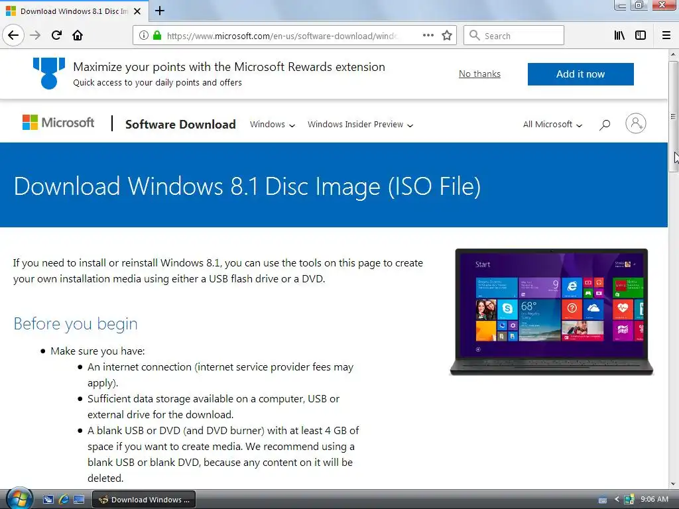
Task: Close the Download Windows 8.1 tab
Action: pos(137,11)
